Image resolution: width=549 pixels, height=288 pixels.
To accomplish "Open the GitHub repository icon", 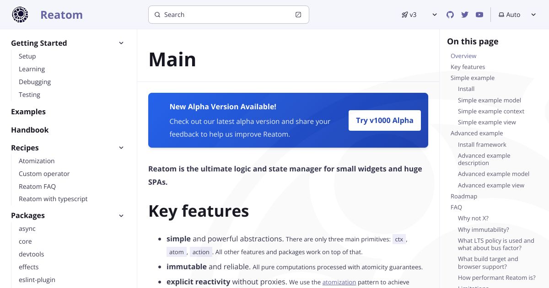I will point(450,15).
